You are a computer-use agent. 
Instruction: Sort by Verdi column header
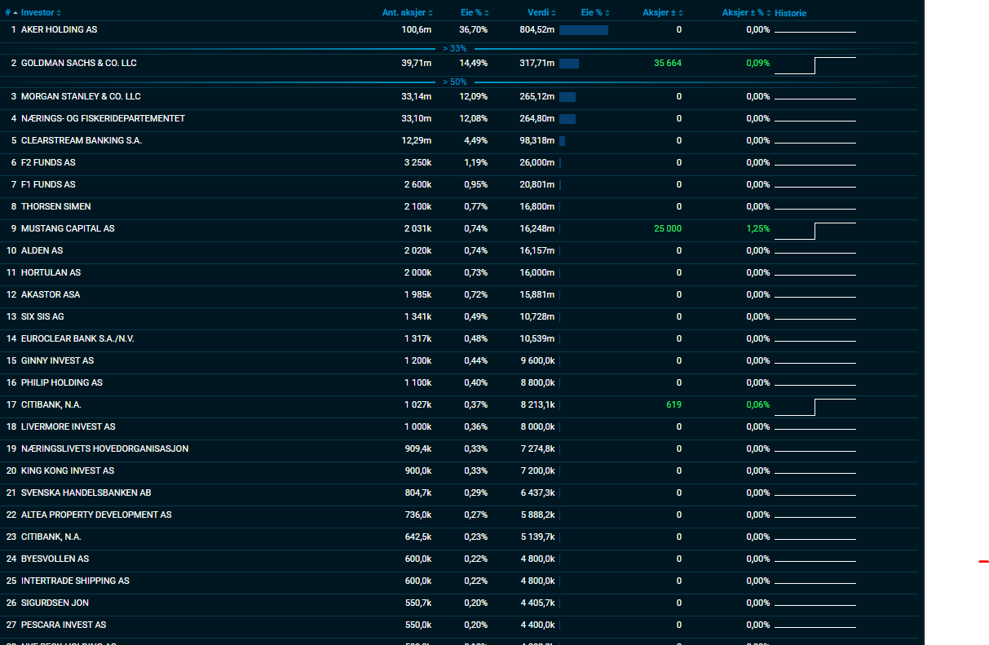541,13
